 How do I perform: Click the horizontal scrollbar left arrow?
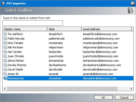coord(5,88)
